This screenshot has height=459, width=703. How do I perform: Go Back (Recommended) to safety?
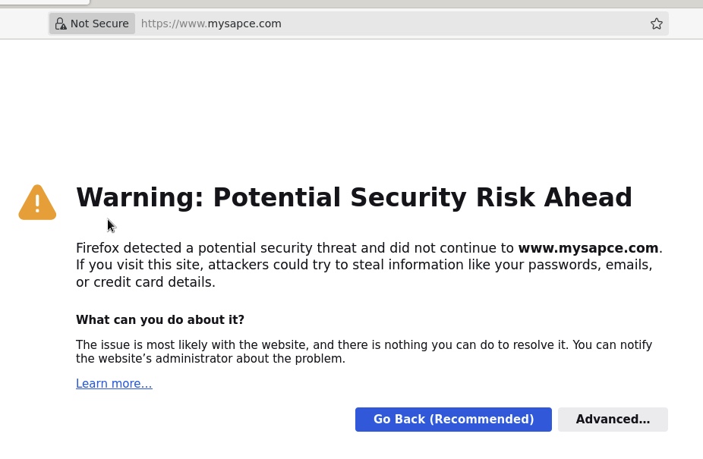(x=453, y=420)
